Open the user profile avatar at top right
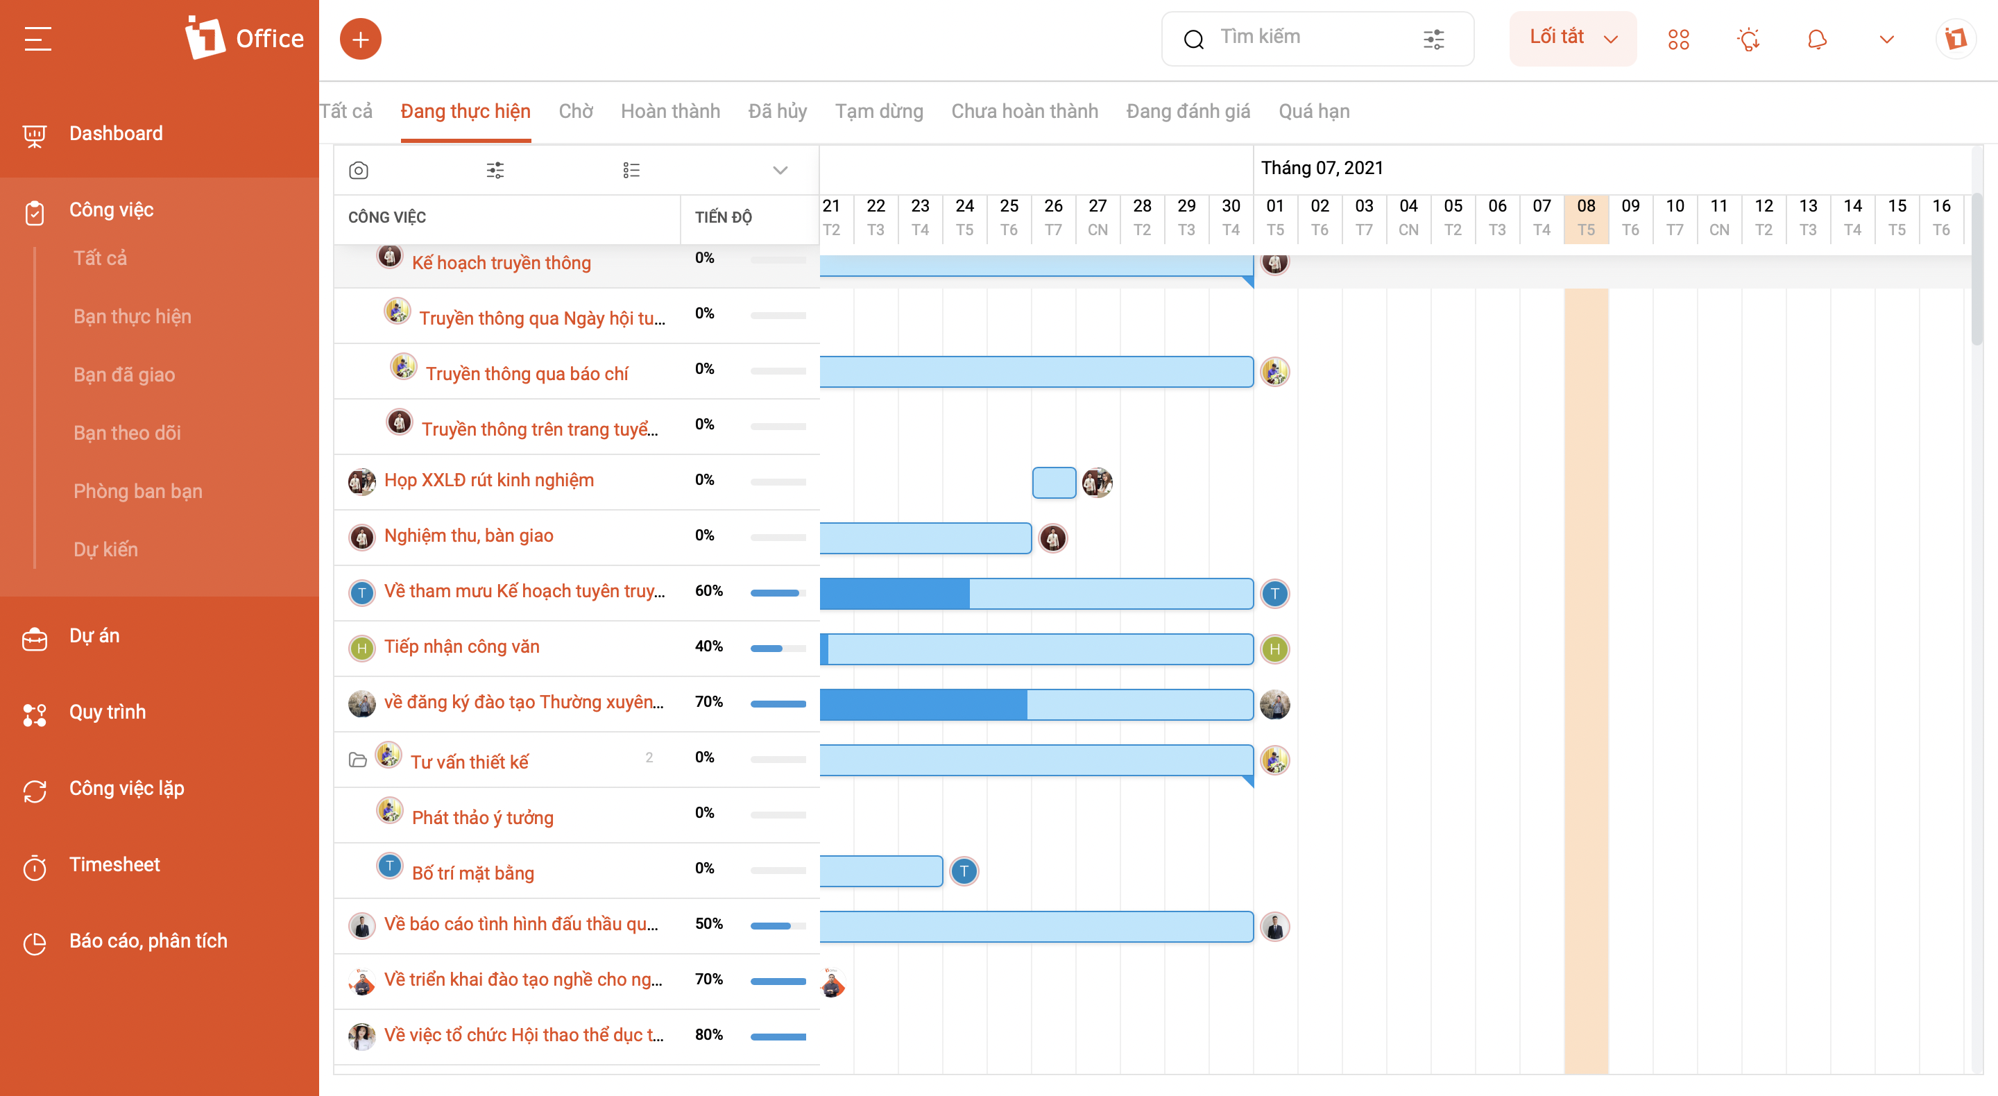Screen dimensions: 1998x1096 1956,39
